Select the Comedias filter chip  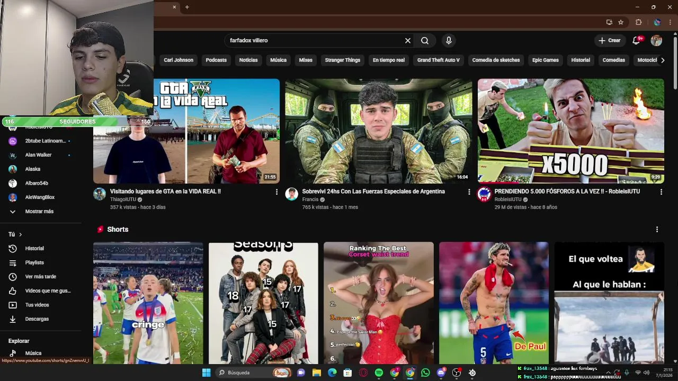point(614,60)
